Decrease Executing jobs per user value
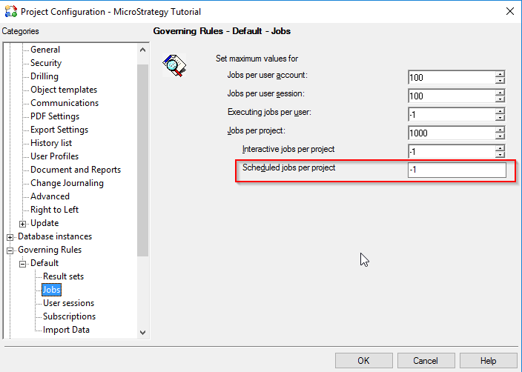Image resolution: width=522 pixels, height=372 pixels. coord(500,118)
